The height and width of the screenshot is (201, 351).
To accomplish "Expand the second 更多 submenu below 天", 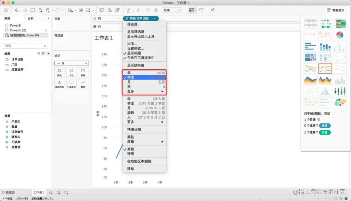I will (145, 122).
